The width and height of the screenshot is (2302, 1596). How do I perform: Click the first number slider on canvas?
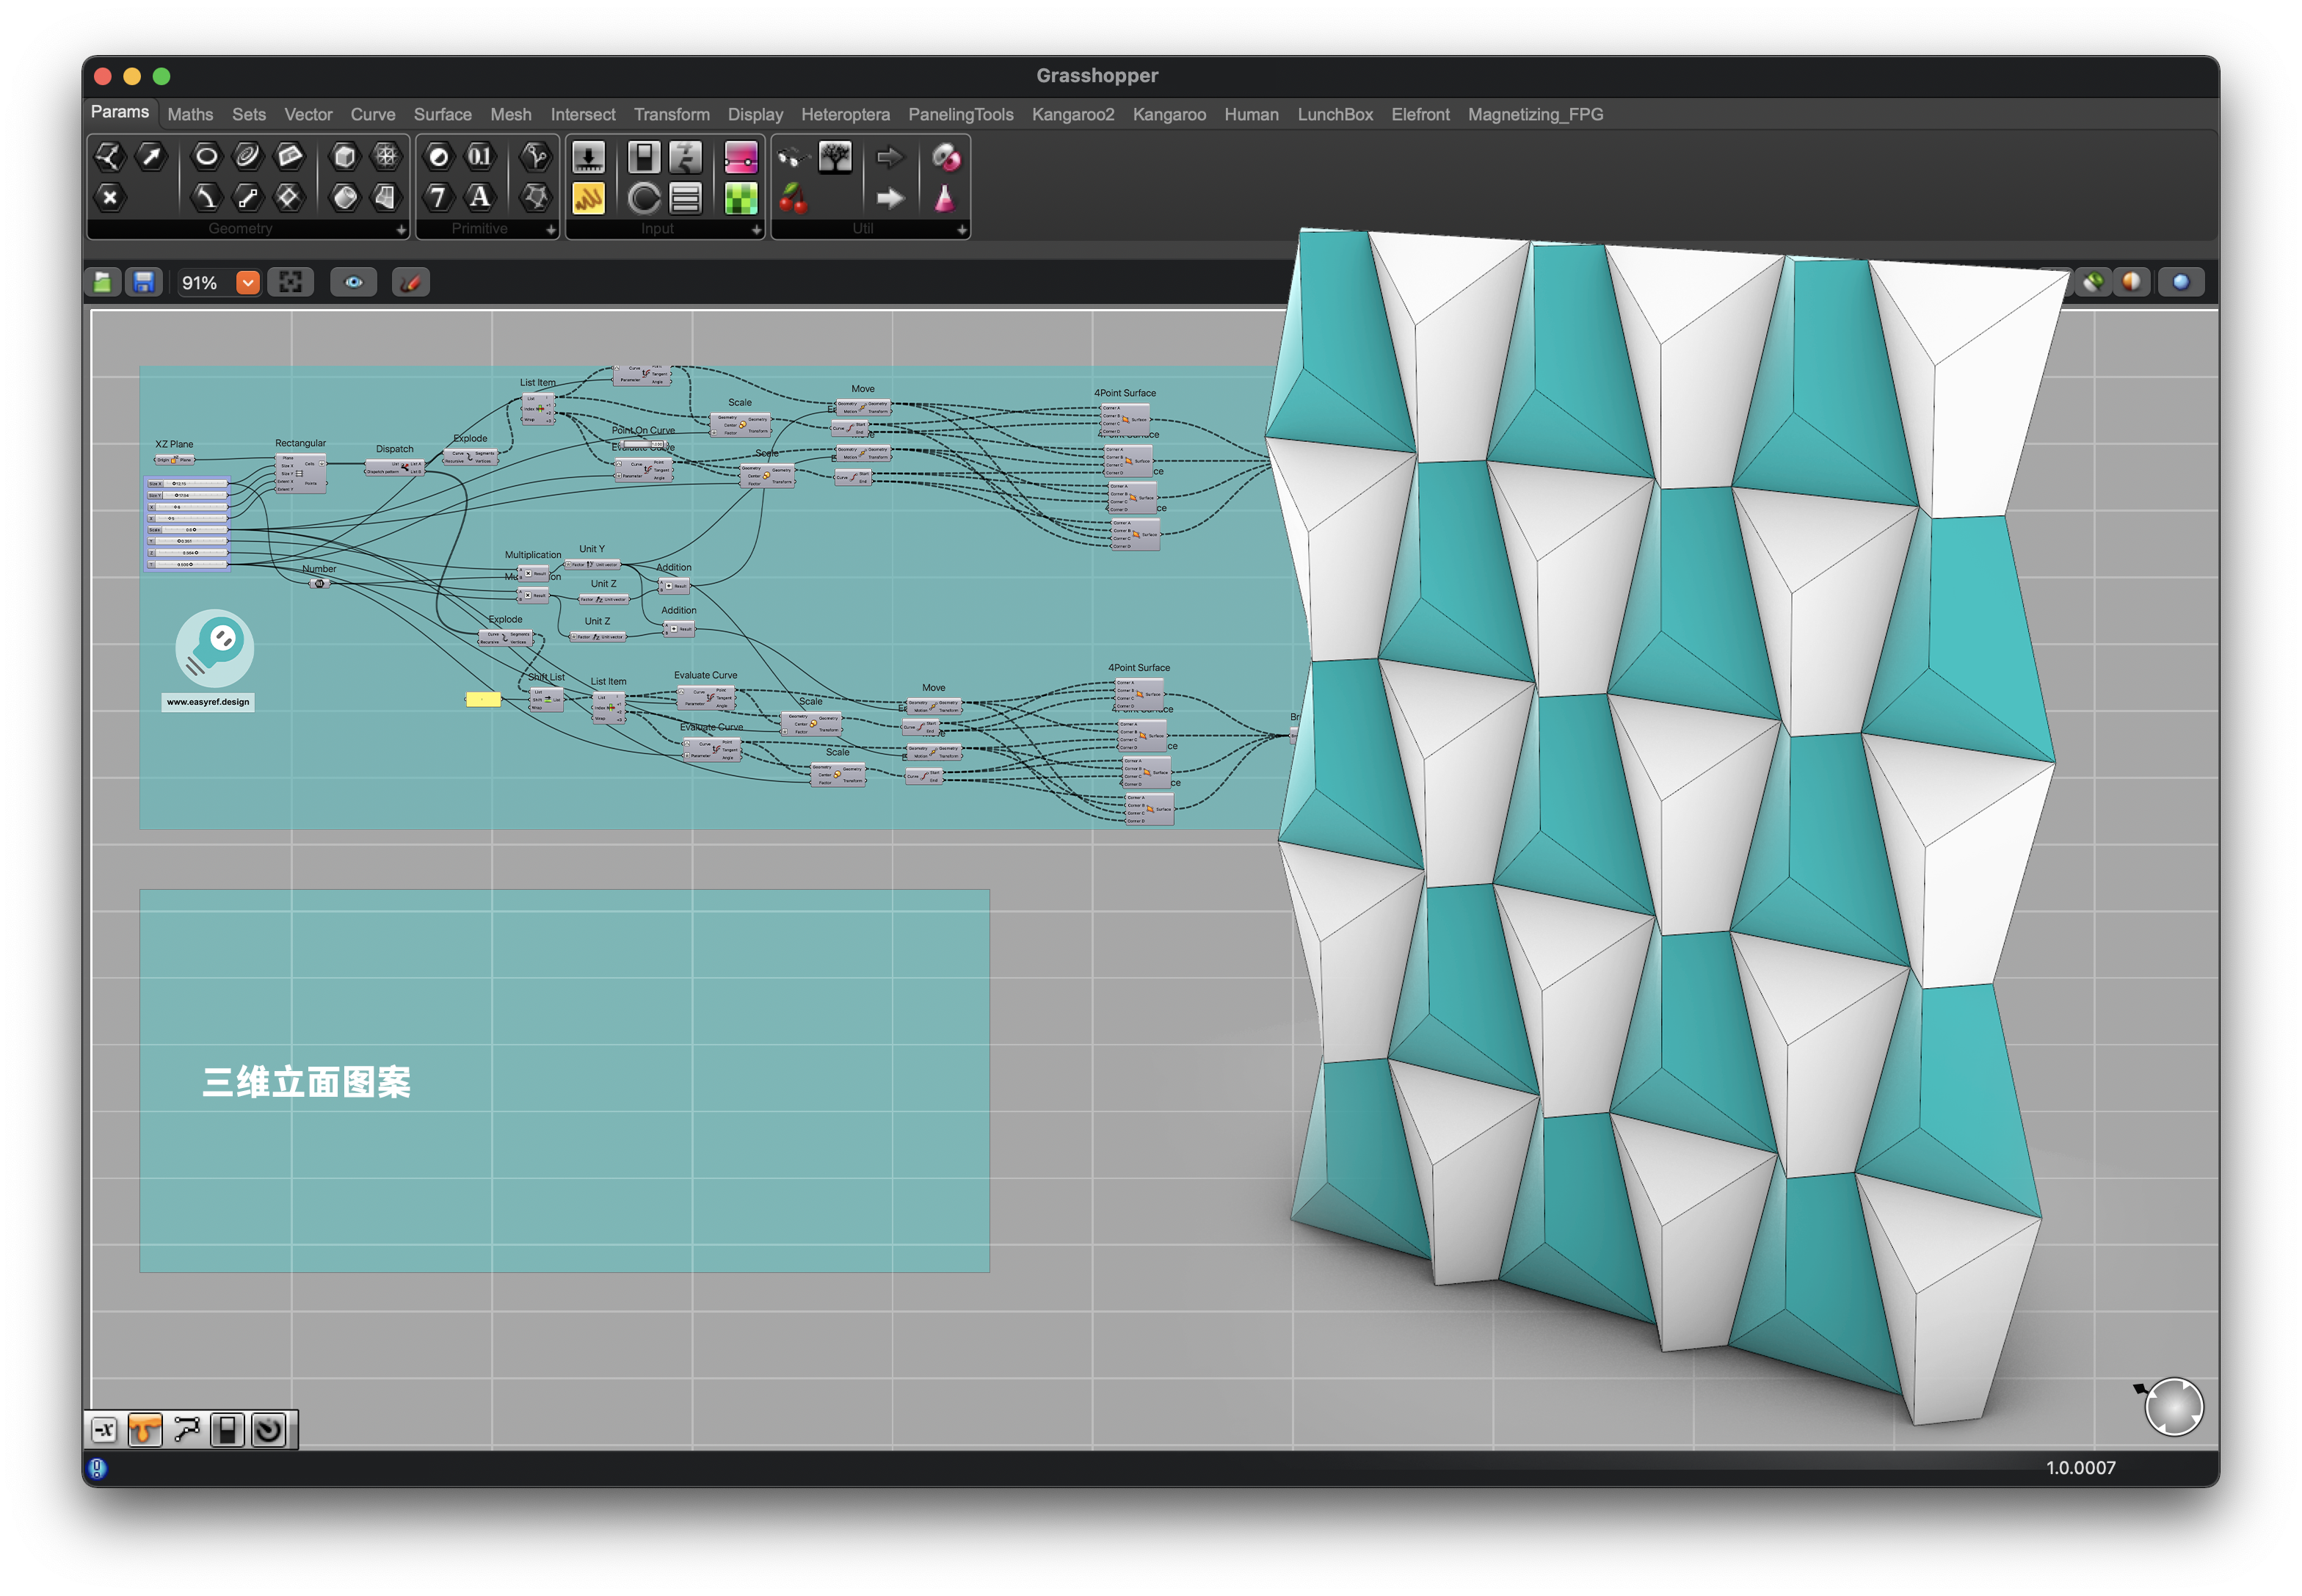point(188,483)
